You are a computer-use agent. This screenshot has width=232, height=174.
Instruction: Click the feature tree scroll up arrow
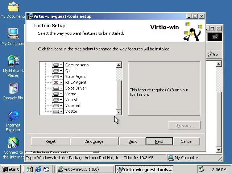[119, 65]
